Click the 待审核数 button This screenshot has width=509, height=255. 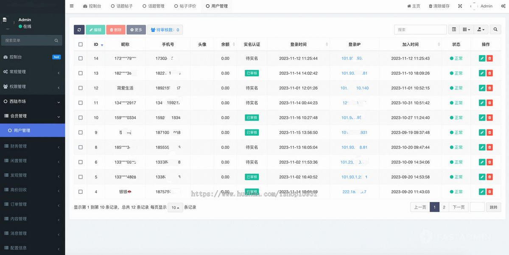pos(165,30)
